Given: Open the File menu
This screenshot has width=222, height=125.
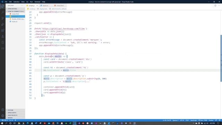Looking at the screenshot, I should [6, 2].
